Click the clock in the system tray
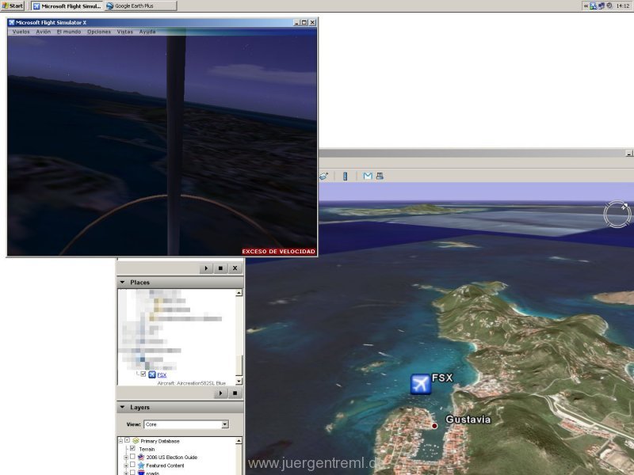This screenshot has width=634, height=475. [x=623, y=6]
